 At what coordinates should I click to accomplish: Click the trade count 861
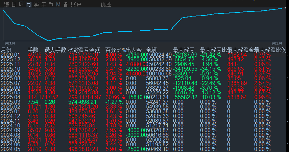coord(73,69)
